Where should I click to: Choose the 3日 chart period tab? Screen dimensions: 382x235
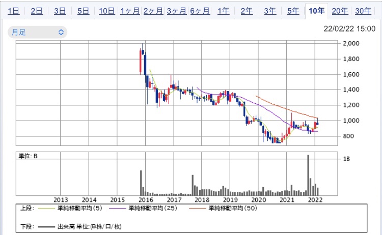60,11
